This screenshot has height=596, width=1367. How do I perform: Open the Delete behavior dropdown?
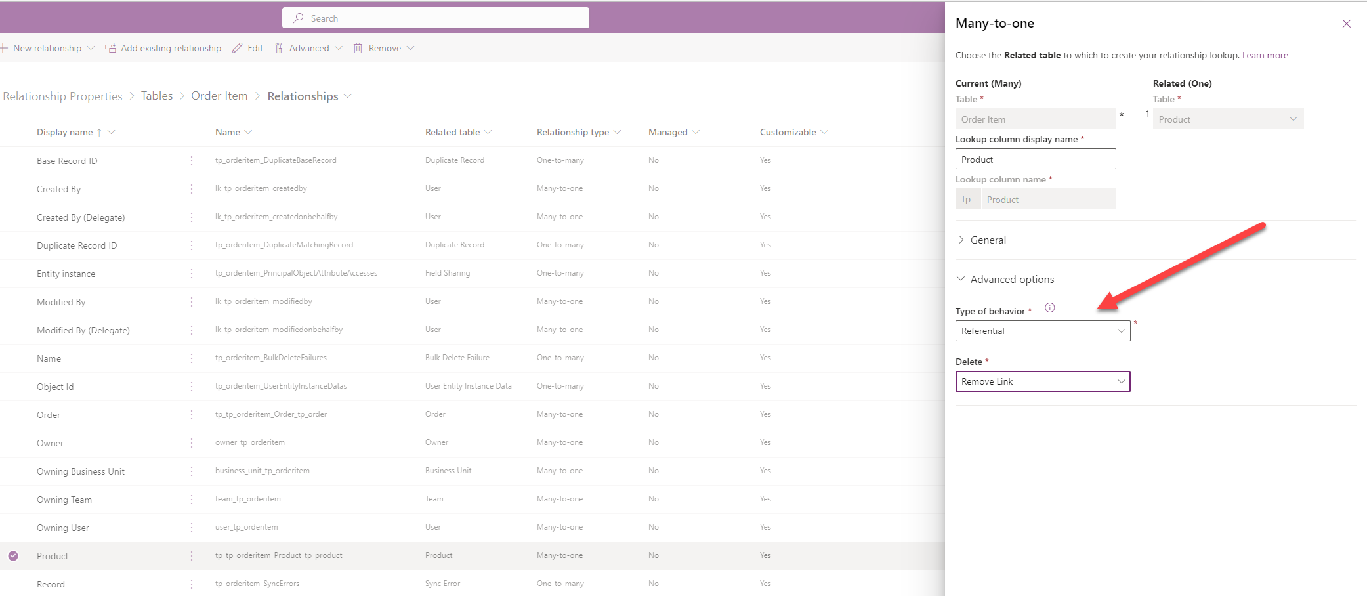[1042, 381]
